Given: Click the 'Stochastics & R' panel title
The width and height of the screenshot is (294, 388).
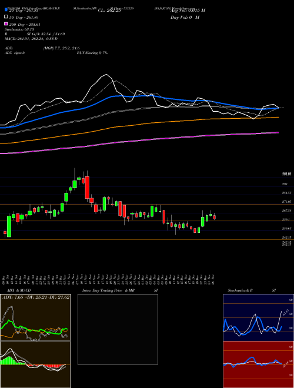Looking at the screenshot, I should (240, 290).
